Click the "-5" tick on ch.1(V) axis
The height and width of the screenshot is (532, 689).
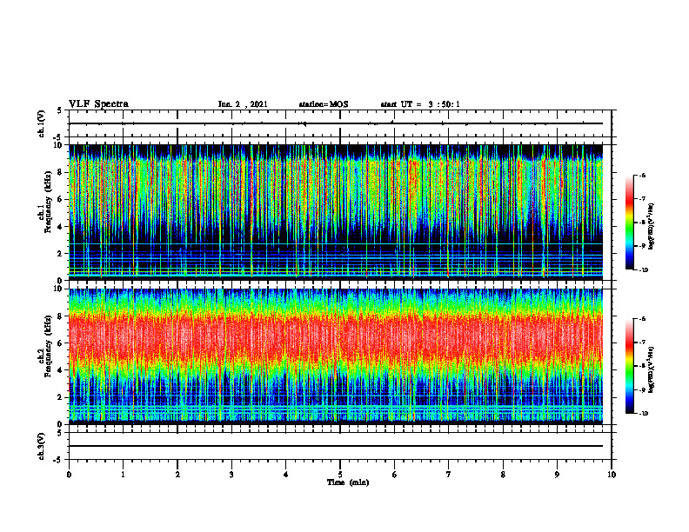[x=58, y=136]
